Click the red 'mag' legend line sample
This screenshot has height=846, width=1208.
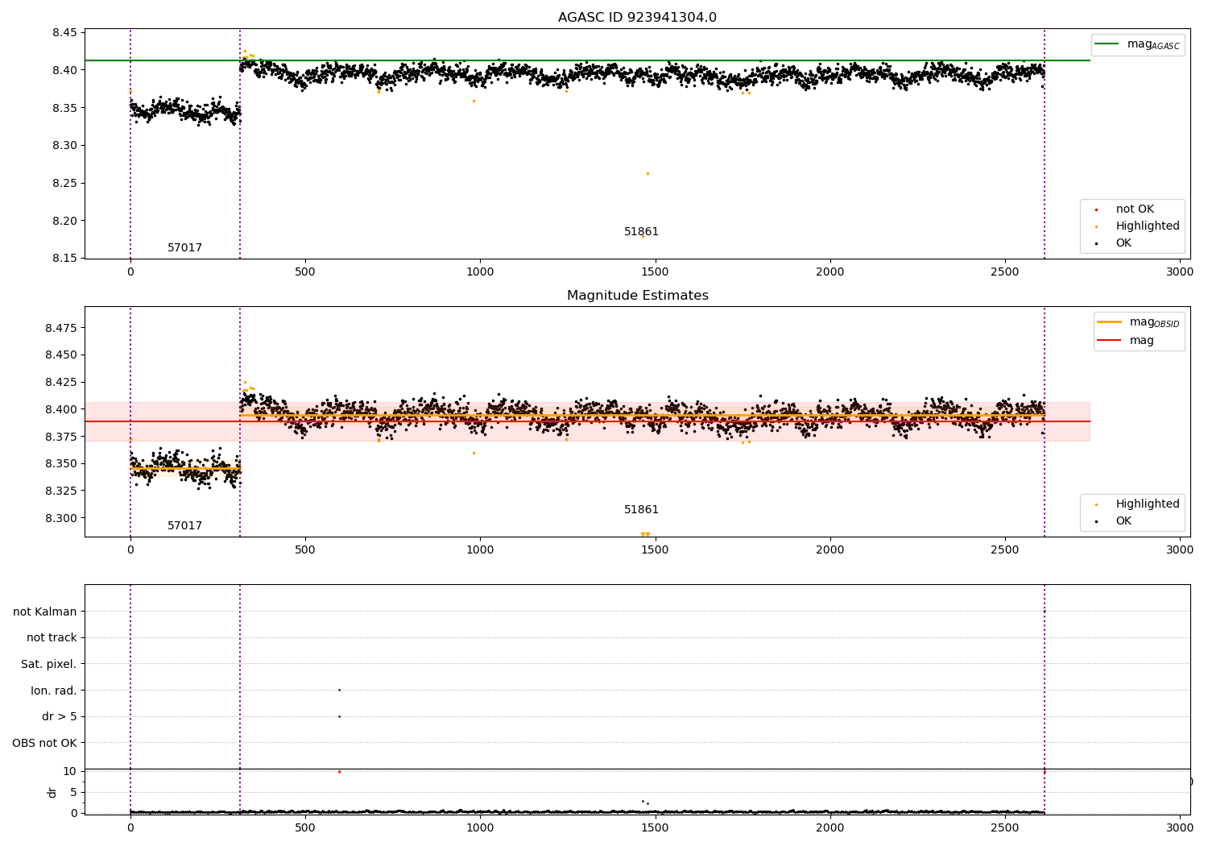1109,340
